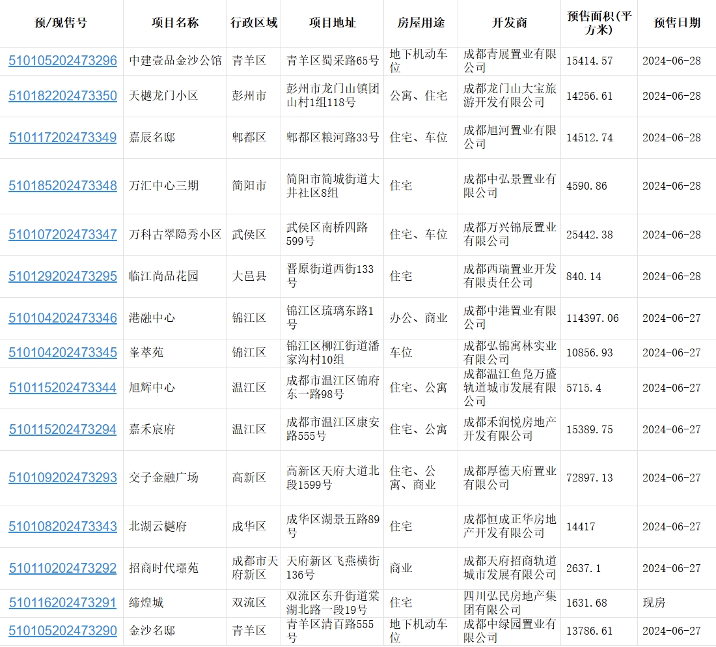The height and width of the screenshot is (647, 716).
Task: Click address 高新区天府大道北段1599号
Action: (333, 478)
